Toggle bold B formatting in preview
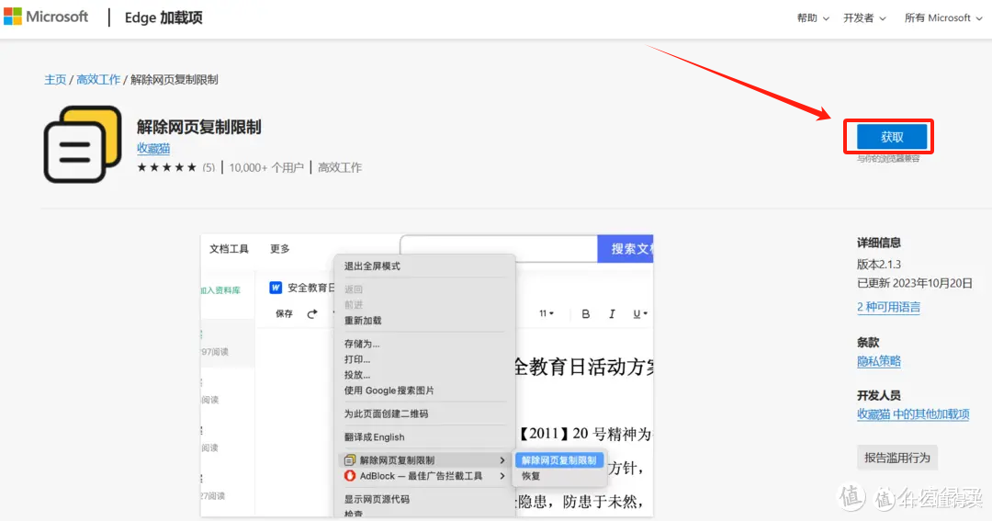 click(x=586, y=314)
